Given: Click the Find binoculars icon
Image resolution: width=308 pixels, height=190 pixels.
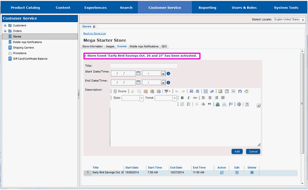Looking at the screenshot, I should tap(191, 91).
